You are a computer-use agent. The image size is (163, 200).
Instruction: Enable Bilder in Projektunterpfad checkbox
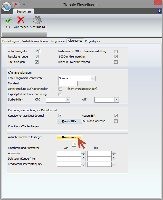[116, 62]
